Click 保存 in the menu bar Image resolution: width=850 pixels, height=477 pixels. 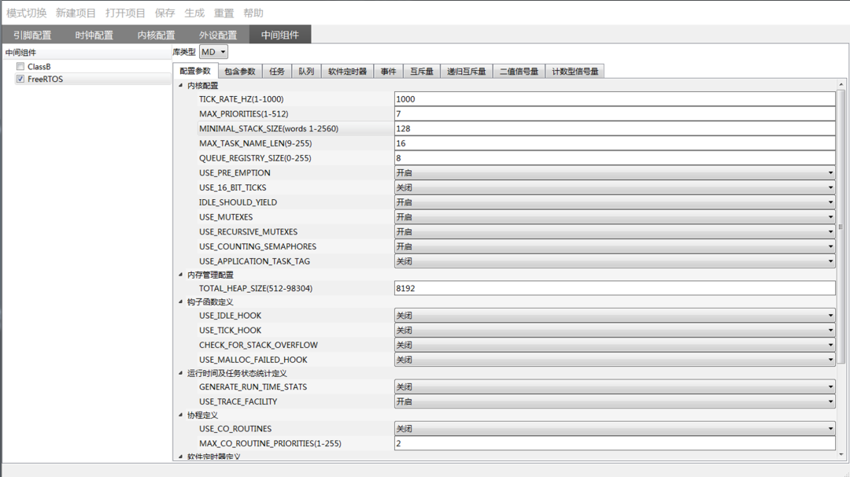tap(164, 13)
